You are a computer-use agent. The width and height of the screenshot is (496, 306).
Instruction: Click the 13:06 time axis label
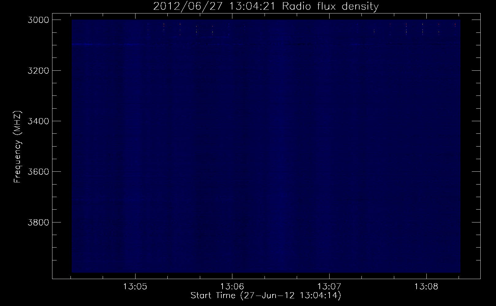tap(232, 287)
